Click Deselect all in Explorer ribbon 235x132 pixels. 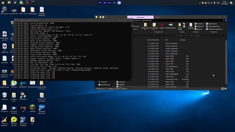point(213,26)
